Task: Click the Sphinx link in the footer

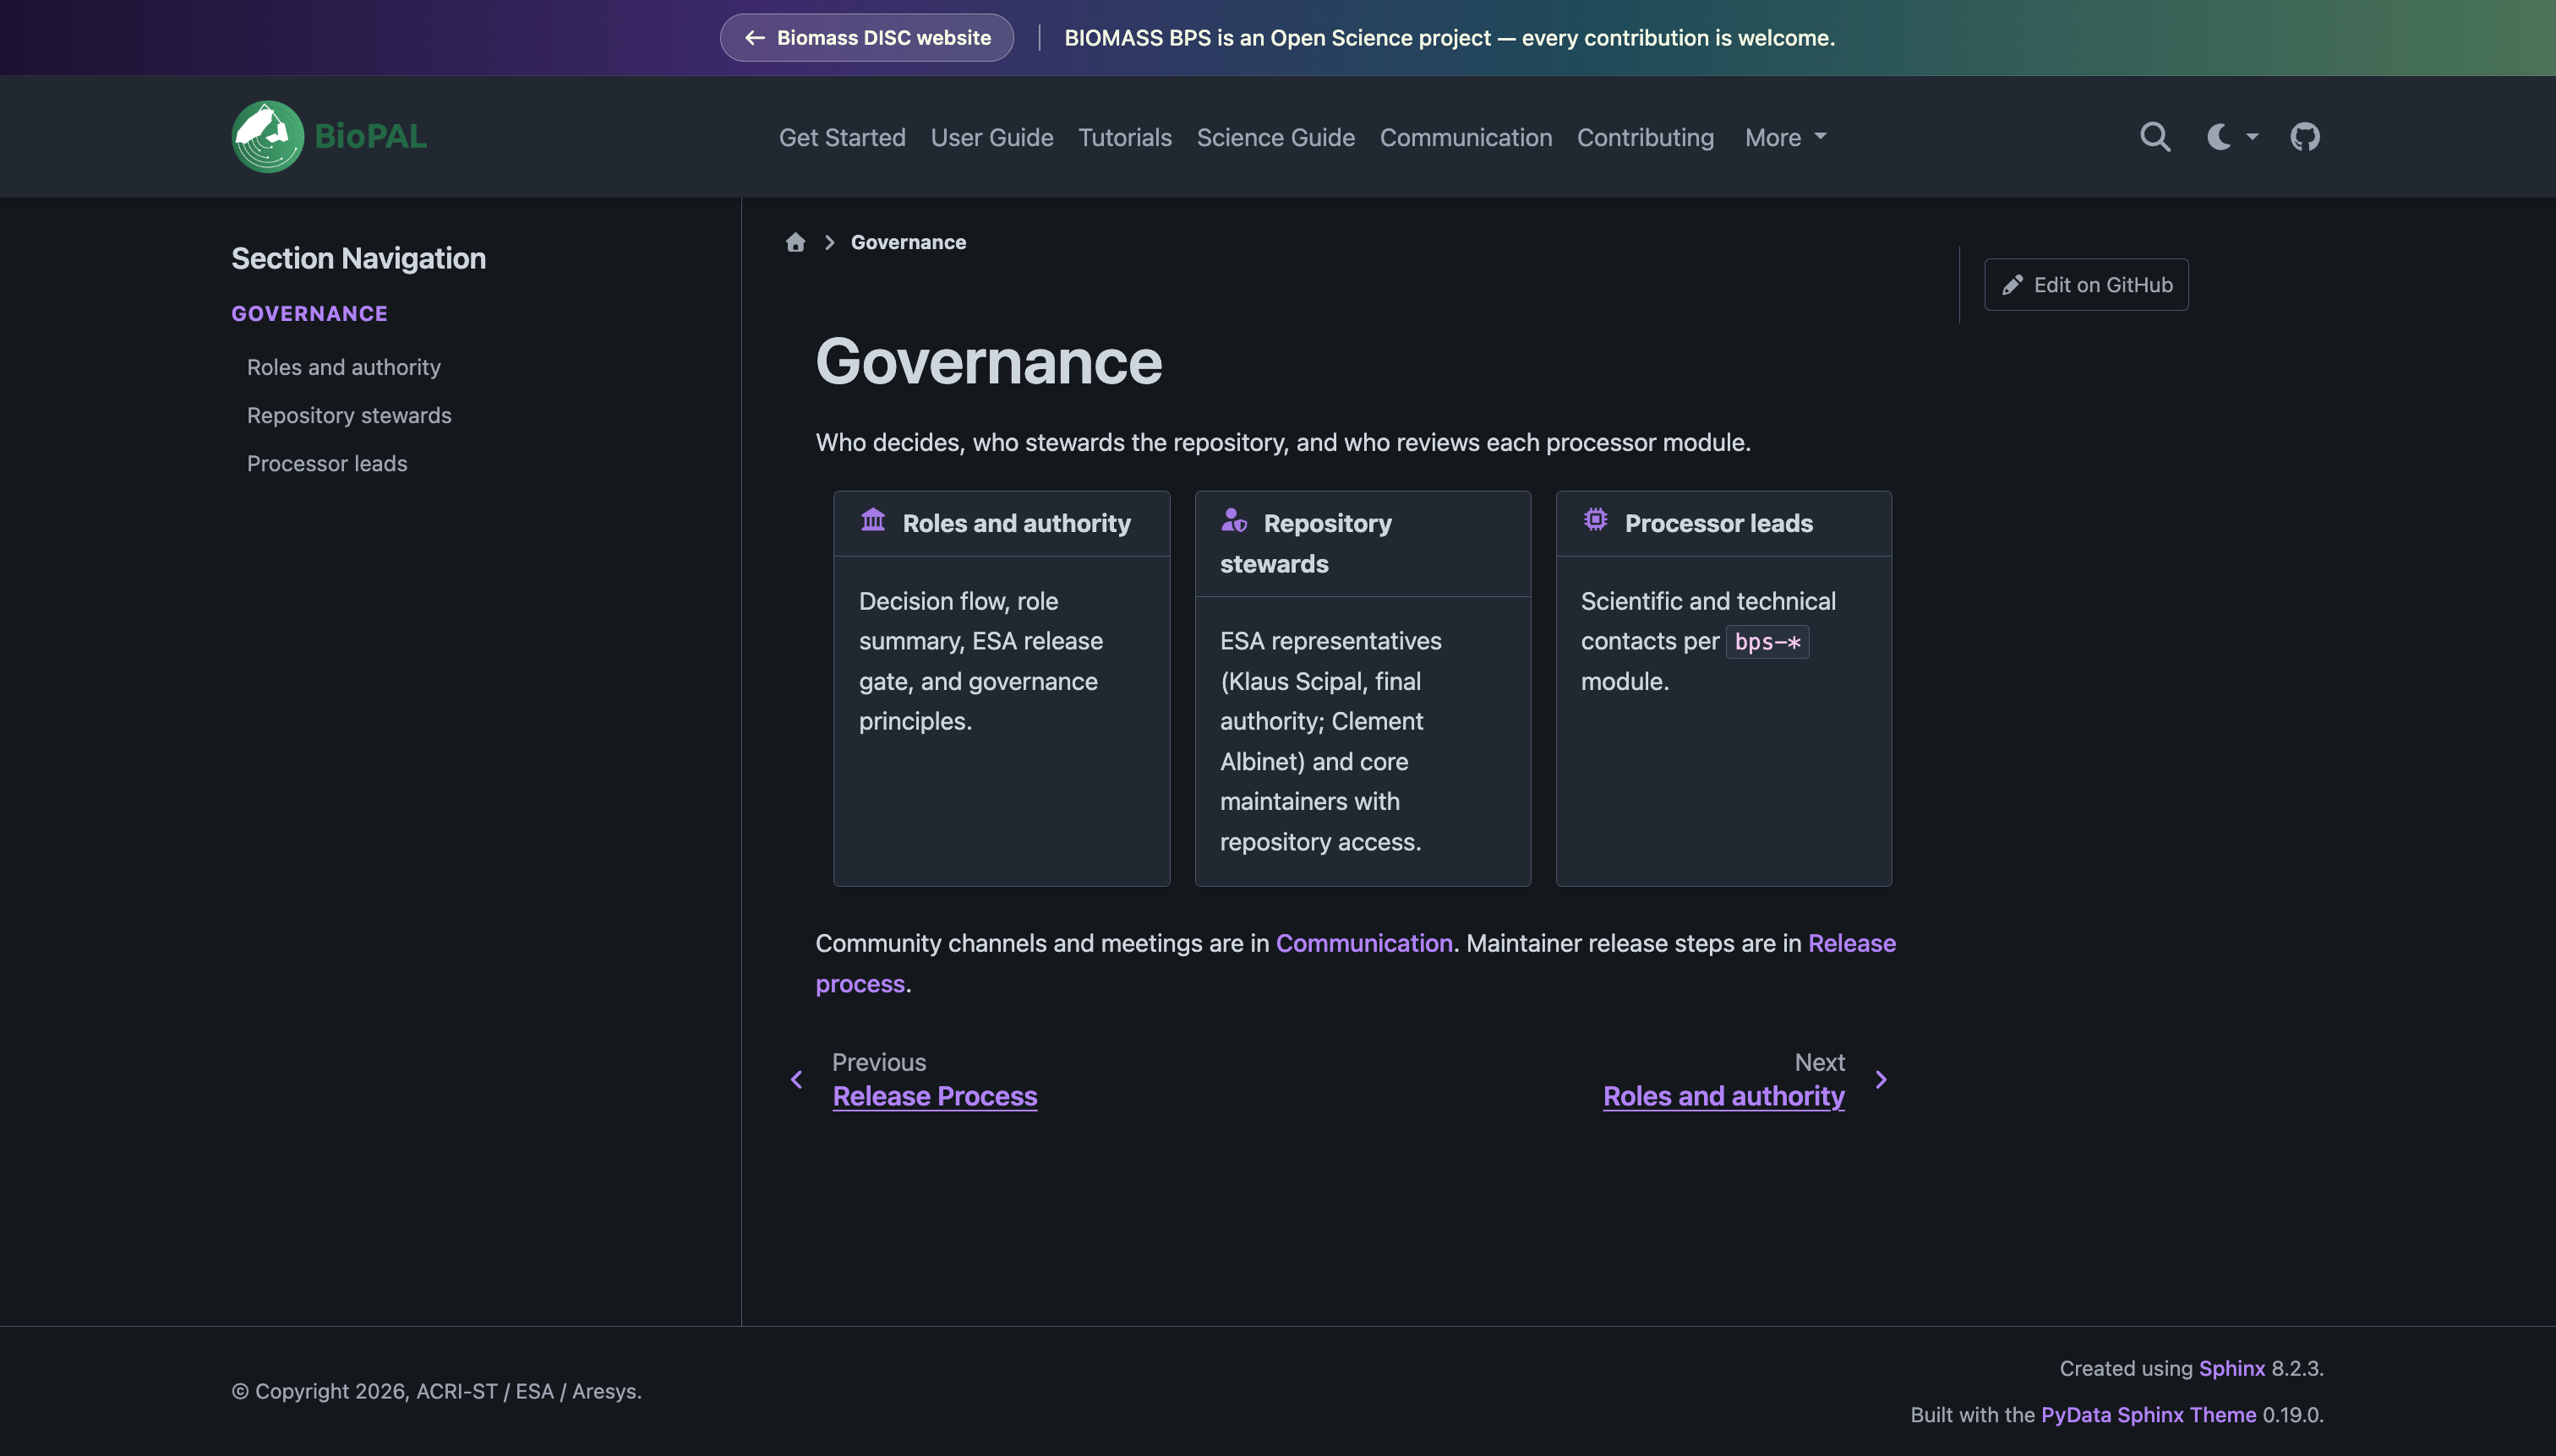Action: pyautogui.click(x=2231, y=1368)
